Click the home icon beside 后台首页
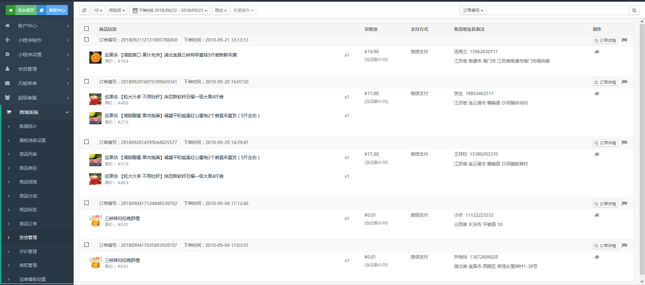This screenshot has height=285, width=645. point(10,10)
